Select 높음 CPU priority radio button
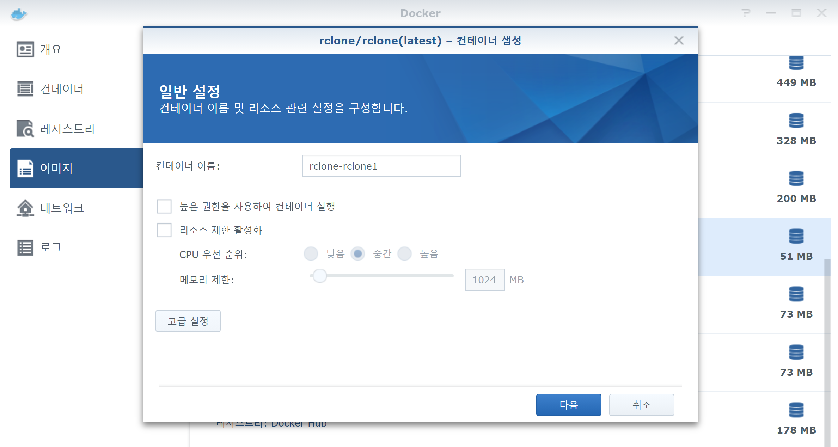Image resolution: width=838 pixels, height=447 pixels. [x=405, y=254]
